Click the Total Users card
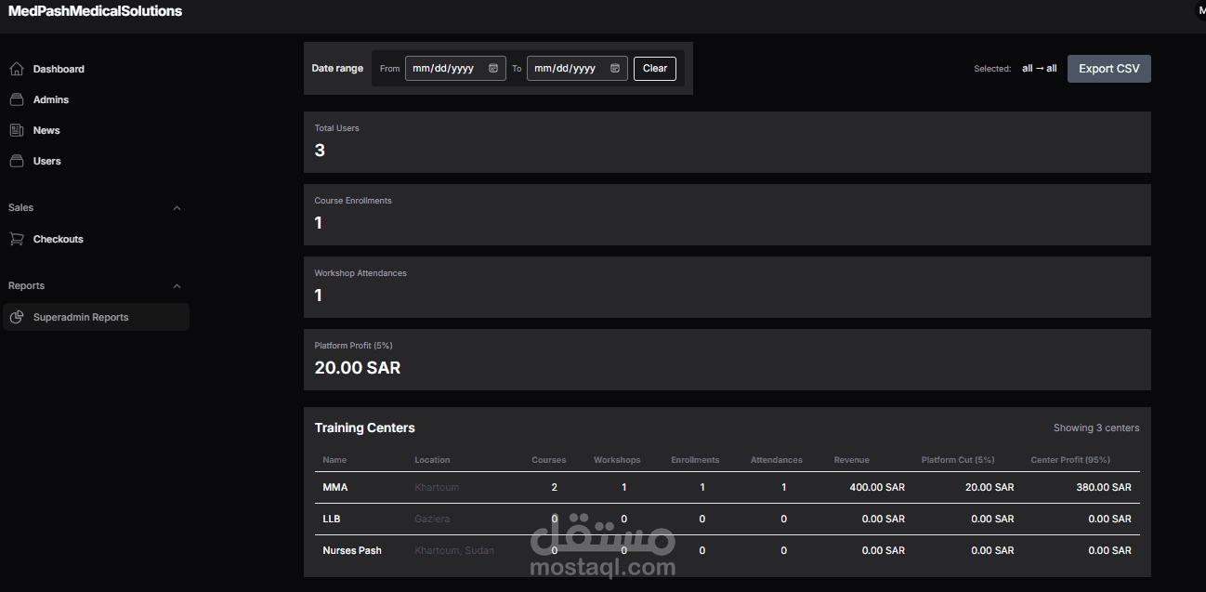Image resolution: width=1206 pixels, height=592 pixels. coord(727,142)
